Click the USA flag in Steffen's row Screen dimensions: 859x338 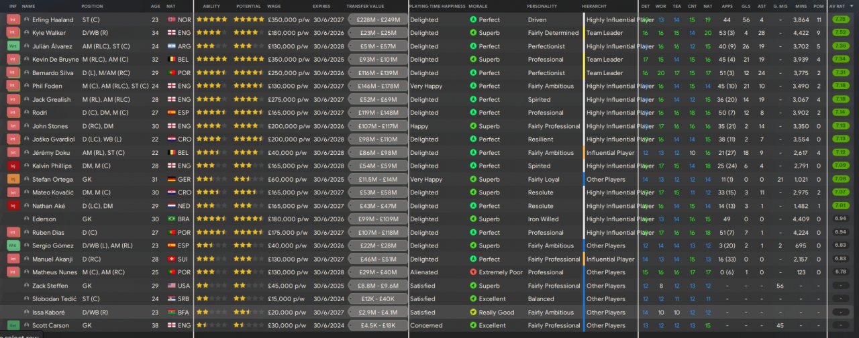(171, 286)
